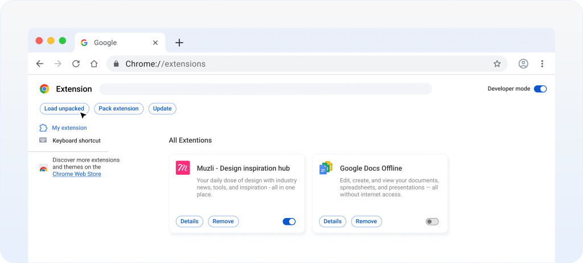The width and height of the screenshot is (583, 263).
Task: Open the user profile icon
Action: point(523,64)
